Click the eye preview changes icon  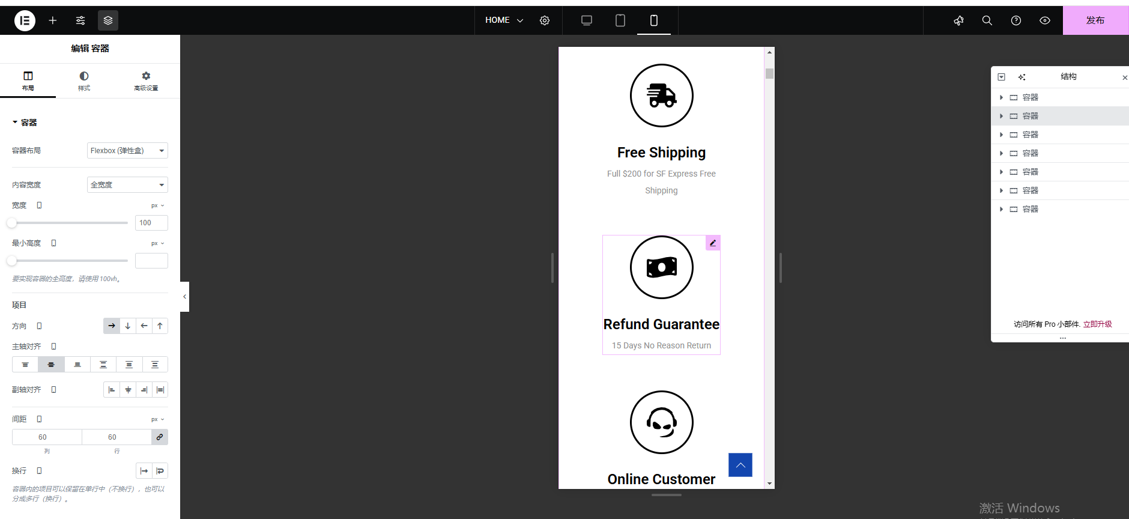click(x=1045, y=20)
